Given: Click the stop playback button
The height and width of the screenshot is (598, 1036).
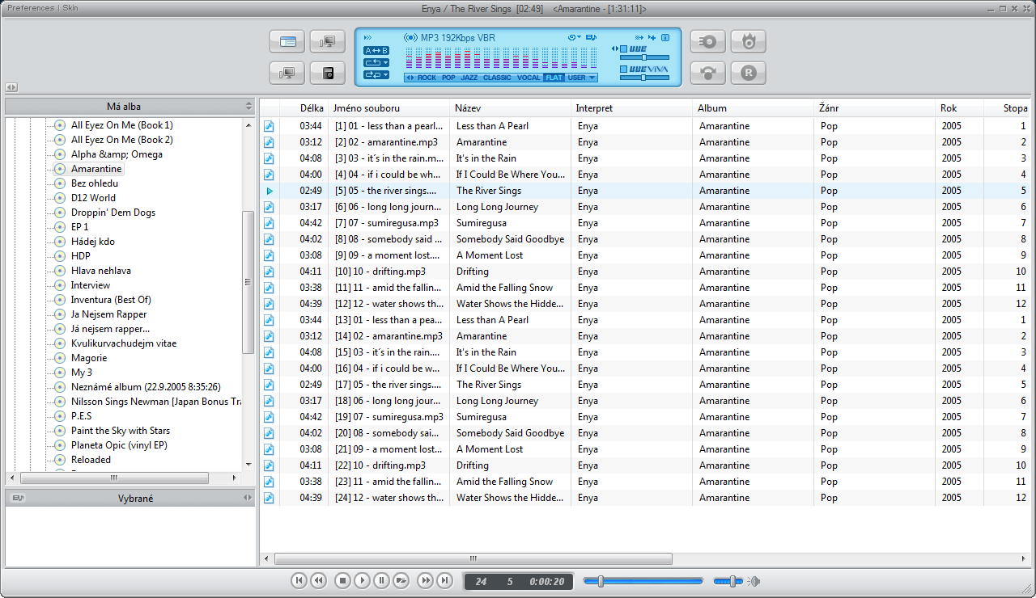Looking at the screenshot, I should pos(342,580).
